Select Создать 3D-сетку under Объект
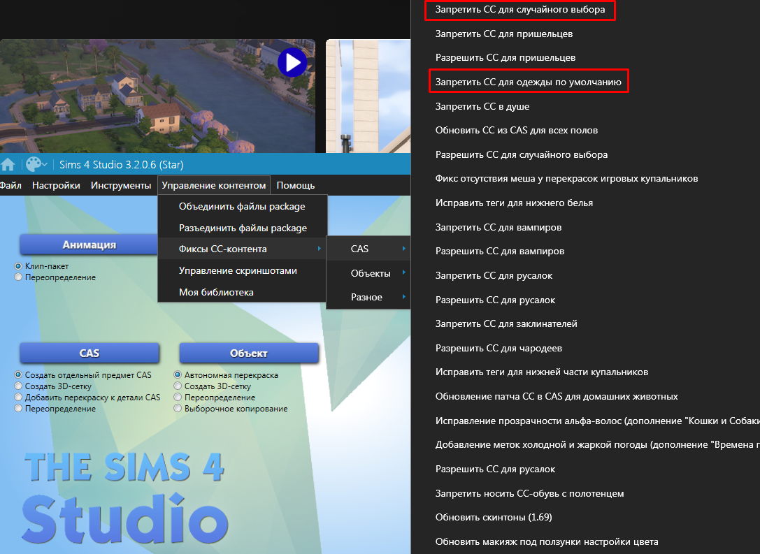The image size is (760, 554). 178,386
